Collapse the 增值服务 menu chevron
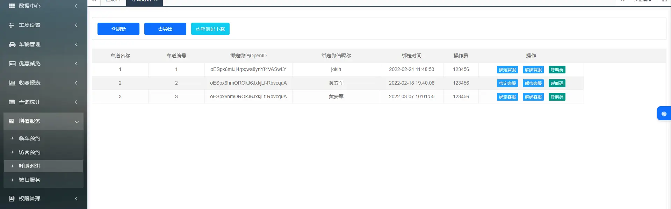The width and height of the screenshot is (671, 209). pos(77,122)
